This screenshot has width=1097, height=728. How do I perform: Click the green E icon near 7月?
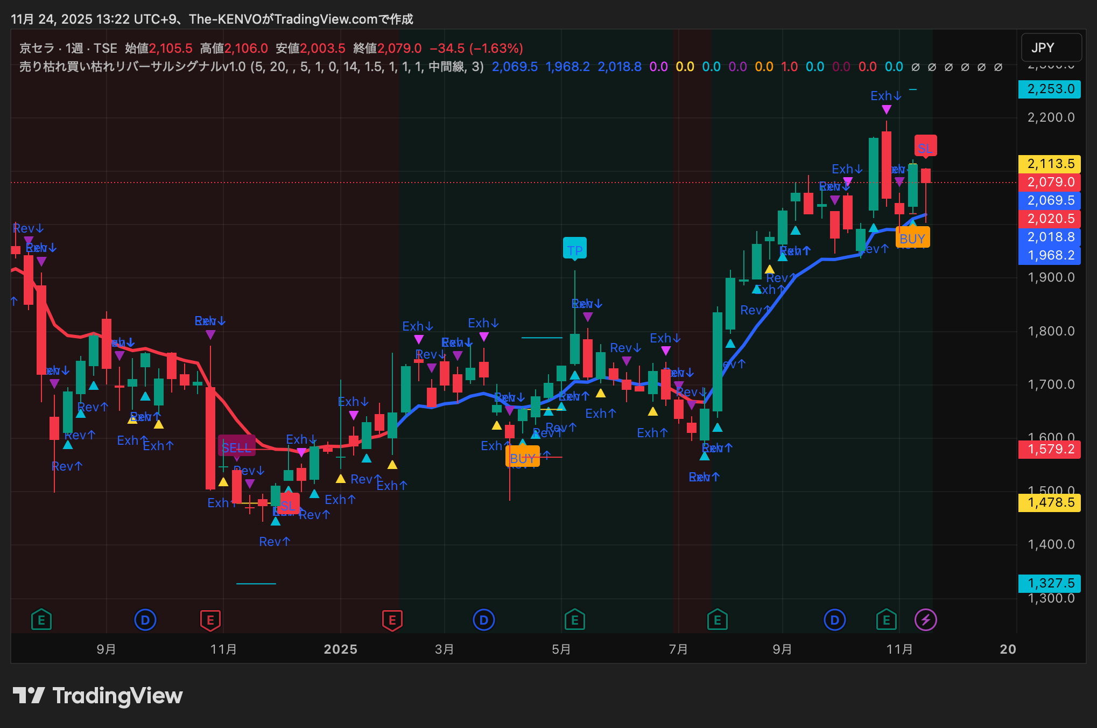717,620
